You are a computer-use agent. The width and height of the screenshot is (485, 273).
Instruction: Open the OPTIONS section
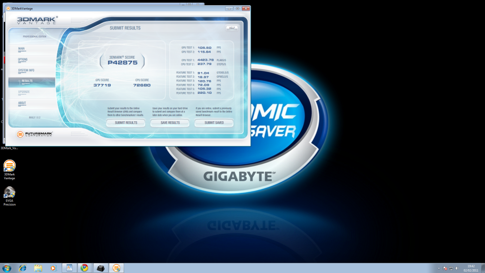23,60
